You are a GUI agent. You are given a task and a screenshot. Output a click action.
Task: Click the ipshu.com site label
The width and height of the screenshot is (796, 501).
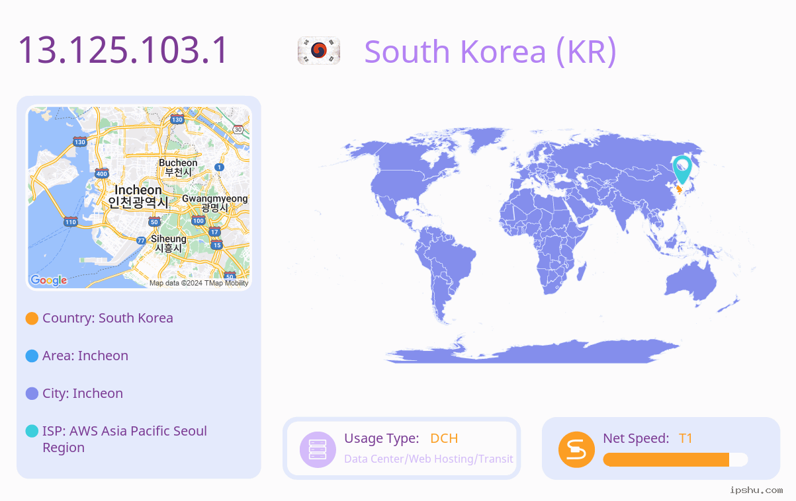tap(756, 490)
